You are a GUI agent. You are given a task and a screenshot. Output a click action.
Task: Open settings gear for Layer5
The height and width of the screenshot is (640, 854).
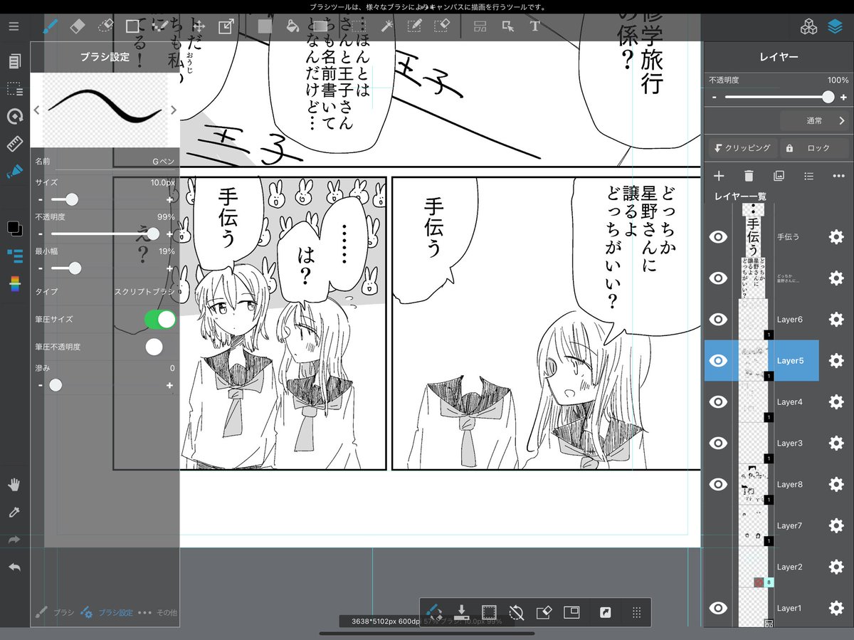pyautogui.click(x=836, y=361)
